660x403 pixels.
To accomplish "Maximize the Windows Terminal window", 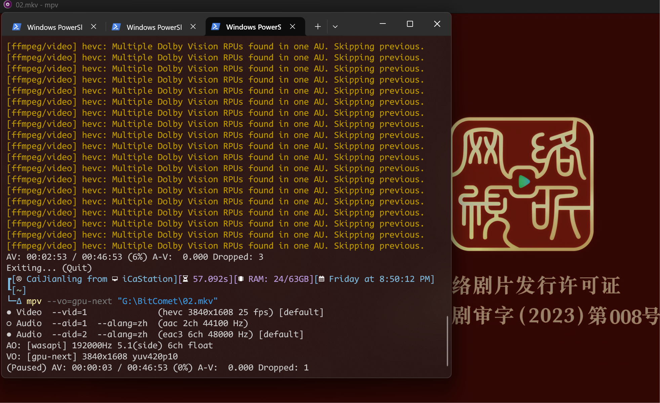I will (x=410, y=24).
